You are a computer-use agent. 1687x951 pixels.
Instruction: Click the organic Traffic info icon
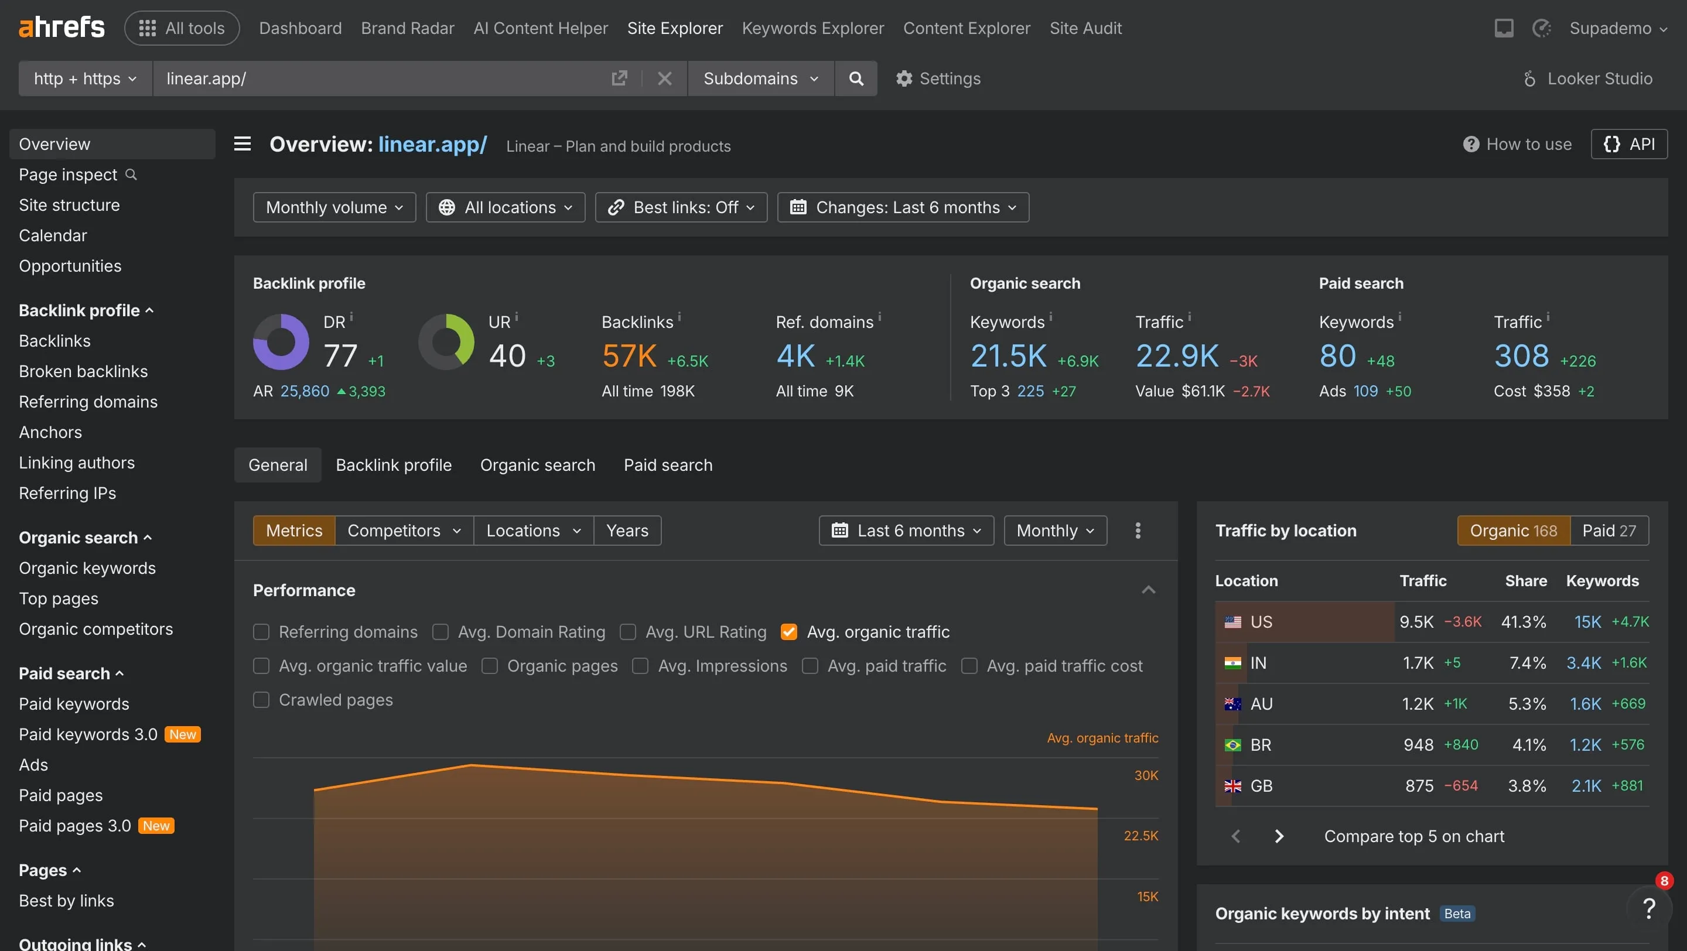(1189, 317)
